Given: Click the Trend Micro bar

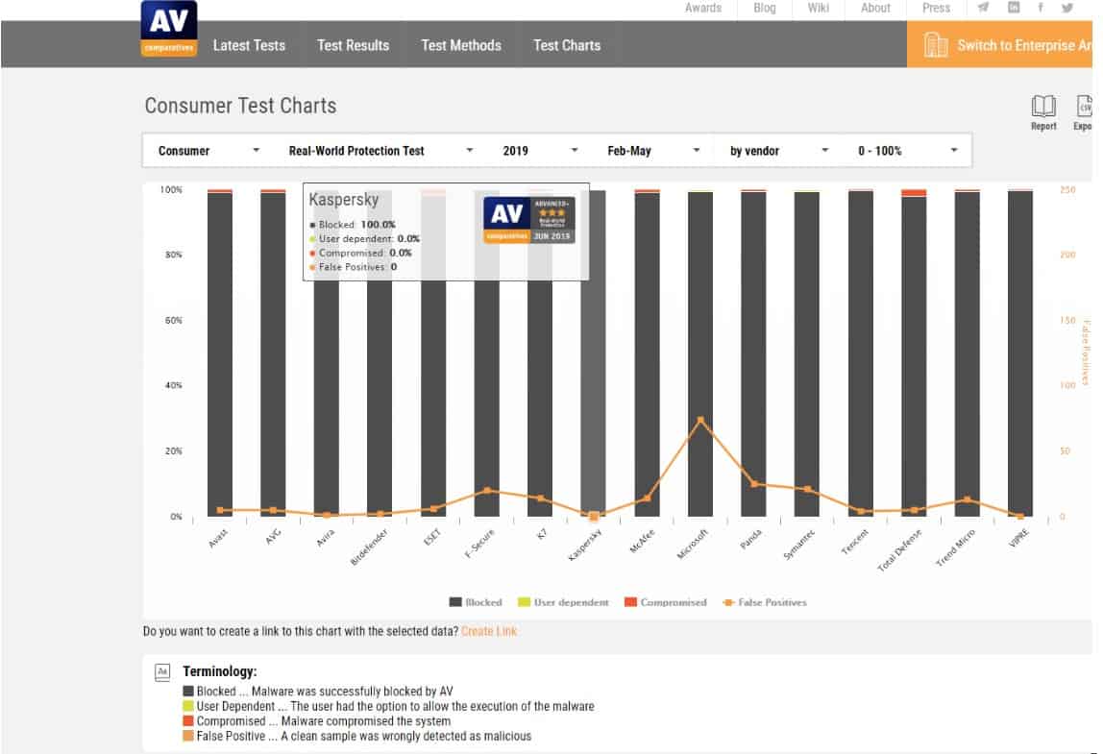Looking at the screenshot, I should pos(968,353).
